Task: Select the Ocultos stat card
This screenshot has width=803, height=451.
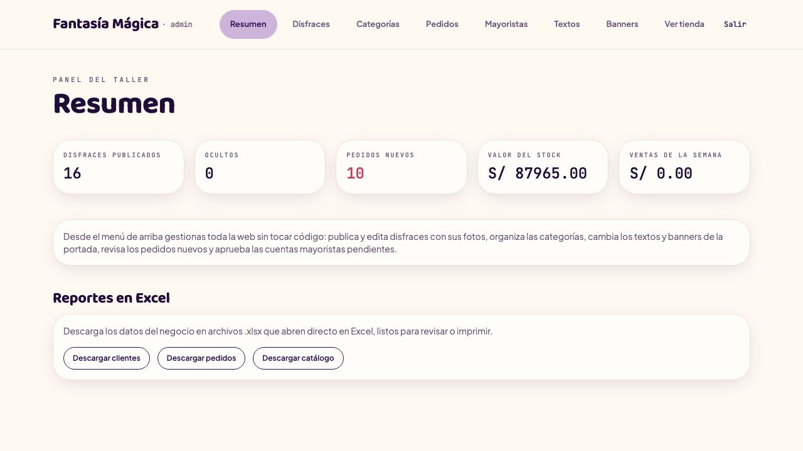Action: 260,167
